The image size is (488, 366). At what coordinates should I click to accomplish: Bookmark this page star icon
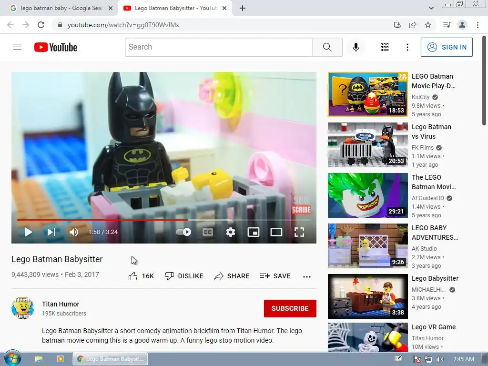tap(428, 25)
